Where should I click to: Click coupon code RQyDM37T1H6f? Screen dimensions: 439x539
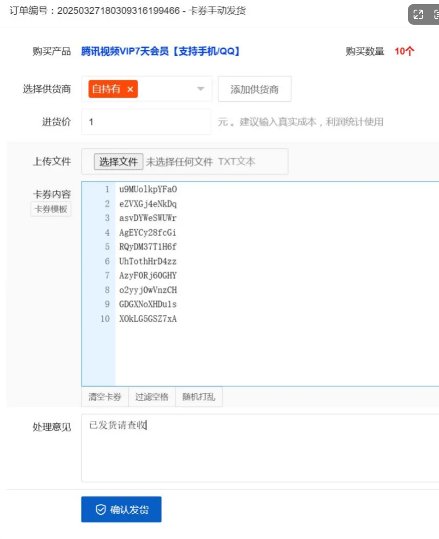click(x=148, y=247)
